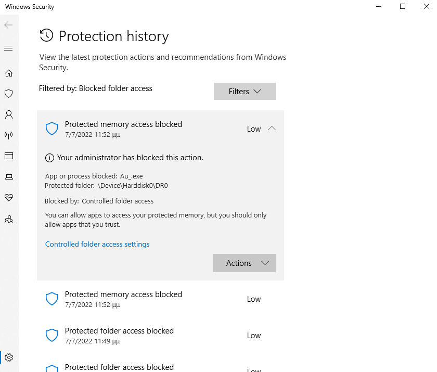This screenshot has width=437, height=372.
Task: Open Controlled folder access settings link
Action: click(x=97, y=244)
